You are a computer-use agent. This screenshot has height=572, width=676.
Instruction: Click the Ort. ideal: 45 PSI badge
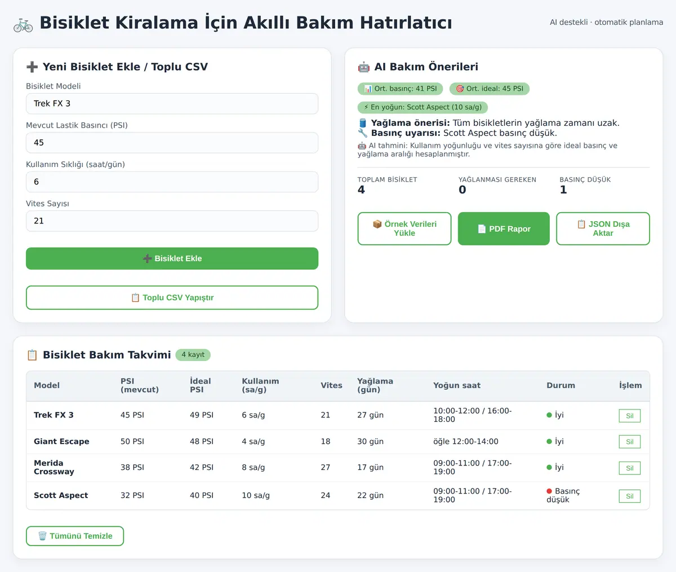(x=490, y=89)
